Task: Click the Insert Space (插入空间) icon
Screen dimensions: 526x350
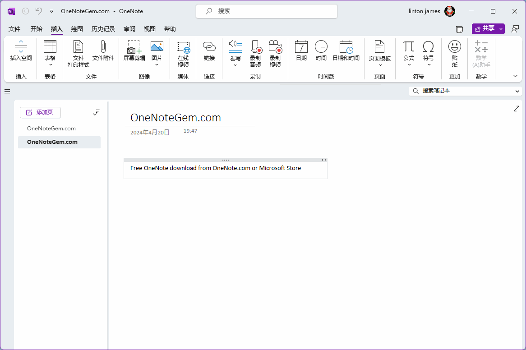Action: [21, 47]
